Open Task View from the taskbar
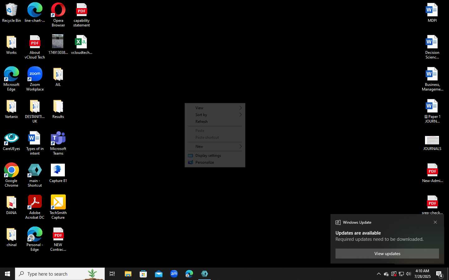 tap(112, 274)
